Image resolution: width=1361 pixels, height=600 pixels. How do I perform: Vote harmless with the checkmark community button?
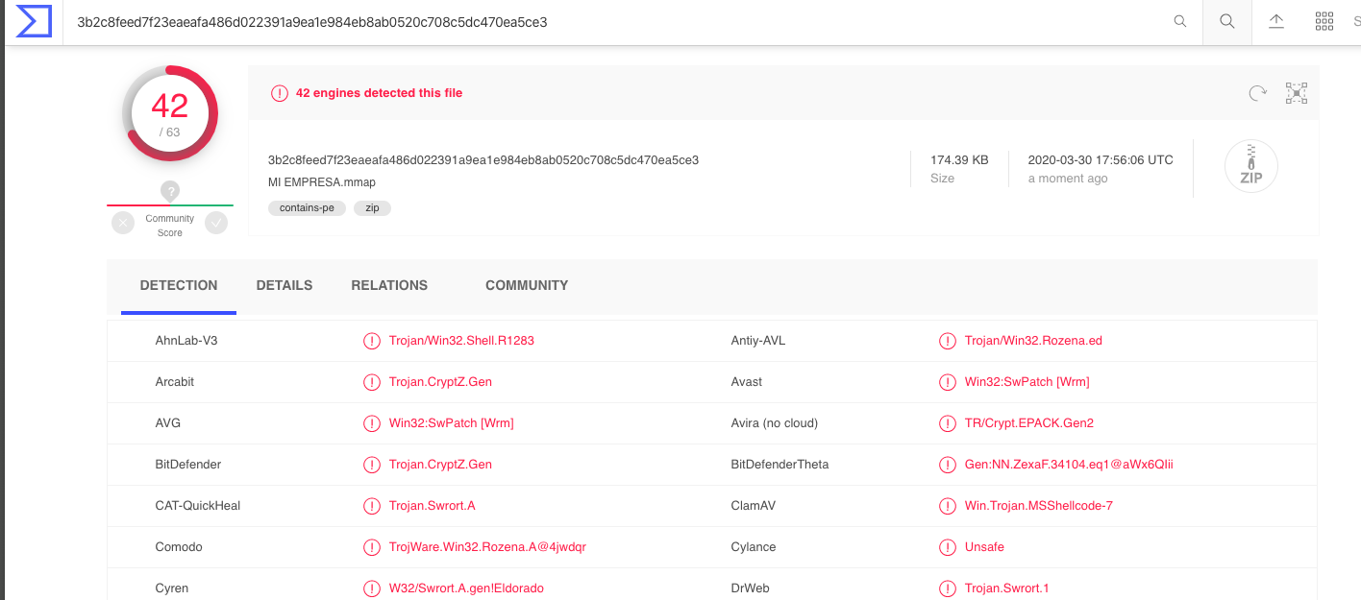tap(216, 224)
